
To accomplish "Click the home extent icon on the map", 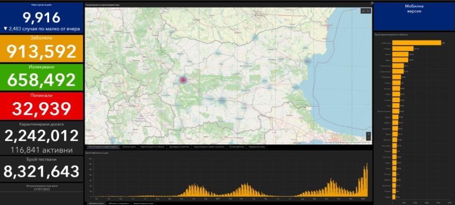I will (363, 11).
